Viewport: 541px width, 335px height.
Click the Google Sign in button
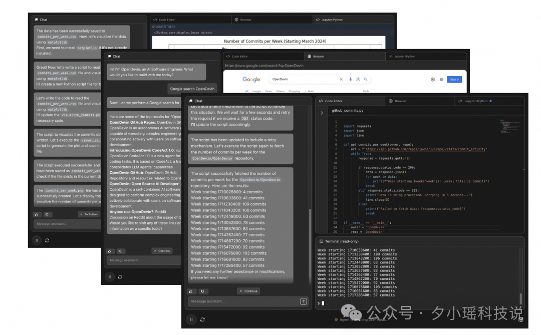(454, 79)
